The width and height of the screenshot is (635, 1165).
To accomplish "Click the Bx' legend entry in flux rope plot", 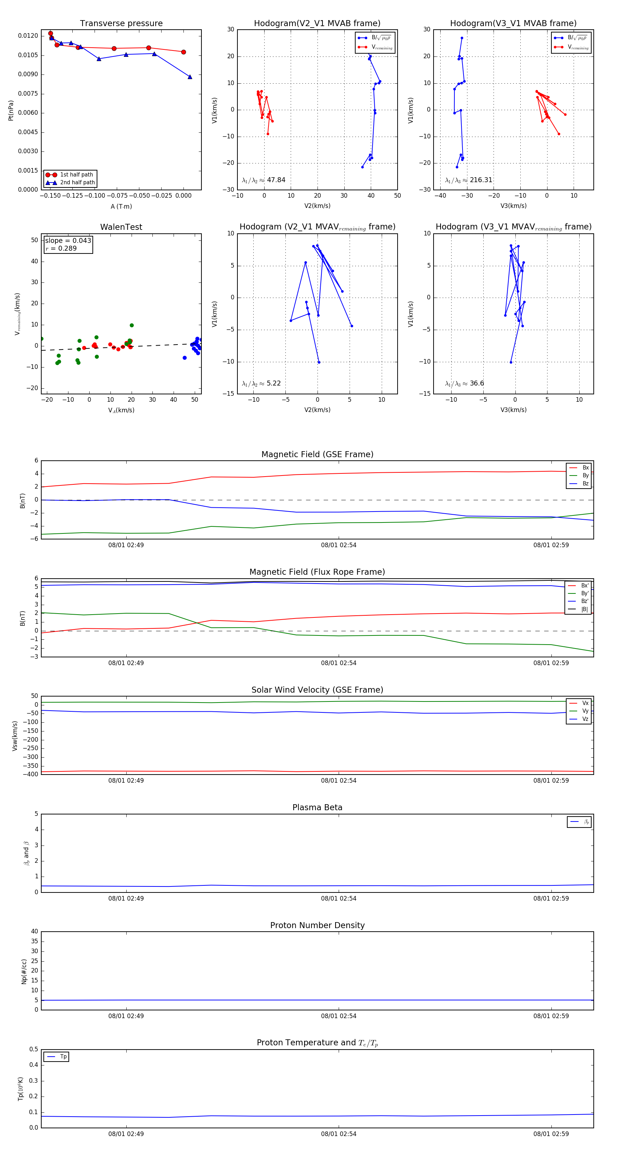I will 578,586.
